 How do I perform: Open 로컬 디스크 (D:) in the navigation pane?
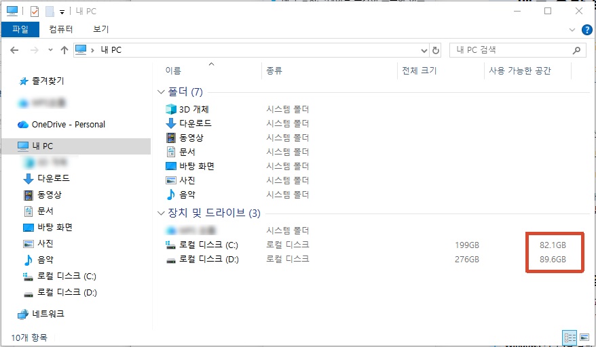[60, 292]
